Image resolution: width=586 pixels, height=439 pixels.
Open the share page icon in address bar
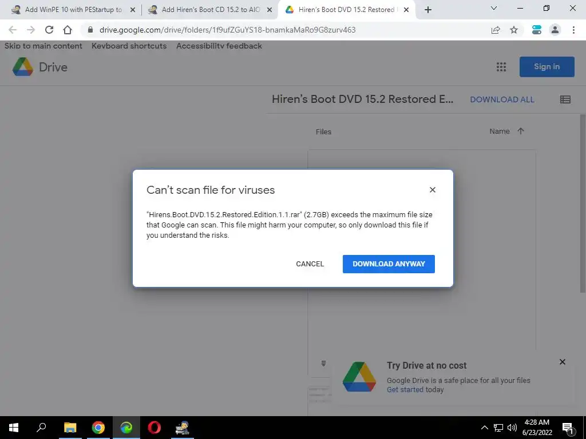[x=496, y=30]
